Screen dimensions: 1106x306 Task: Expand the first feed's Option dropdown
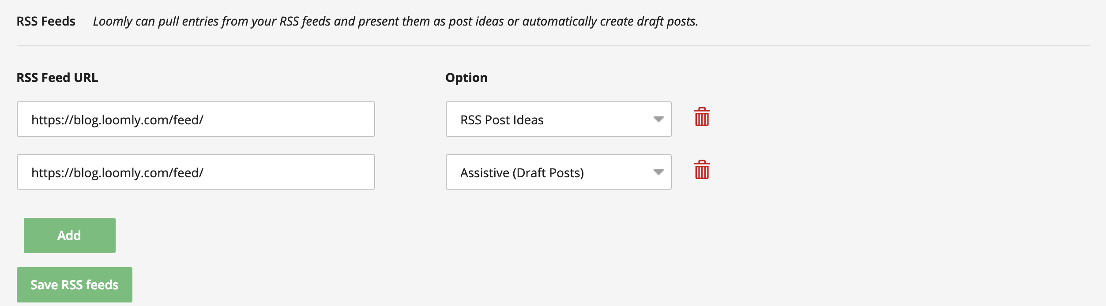pos(558,118)
